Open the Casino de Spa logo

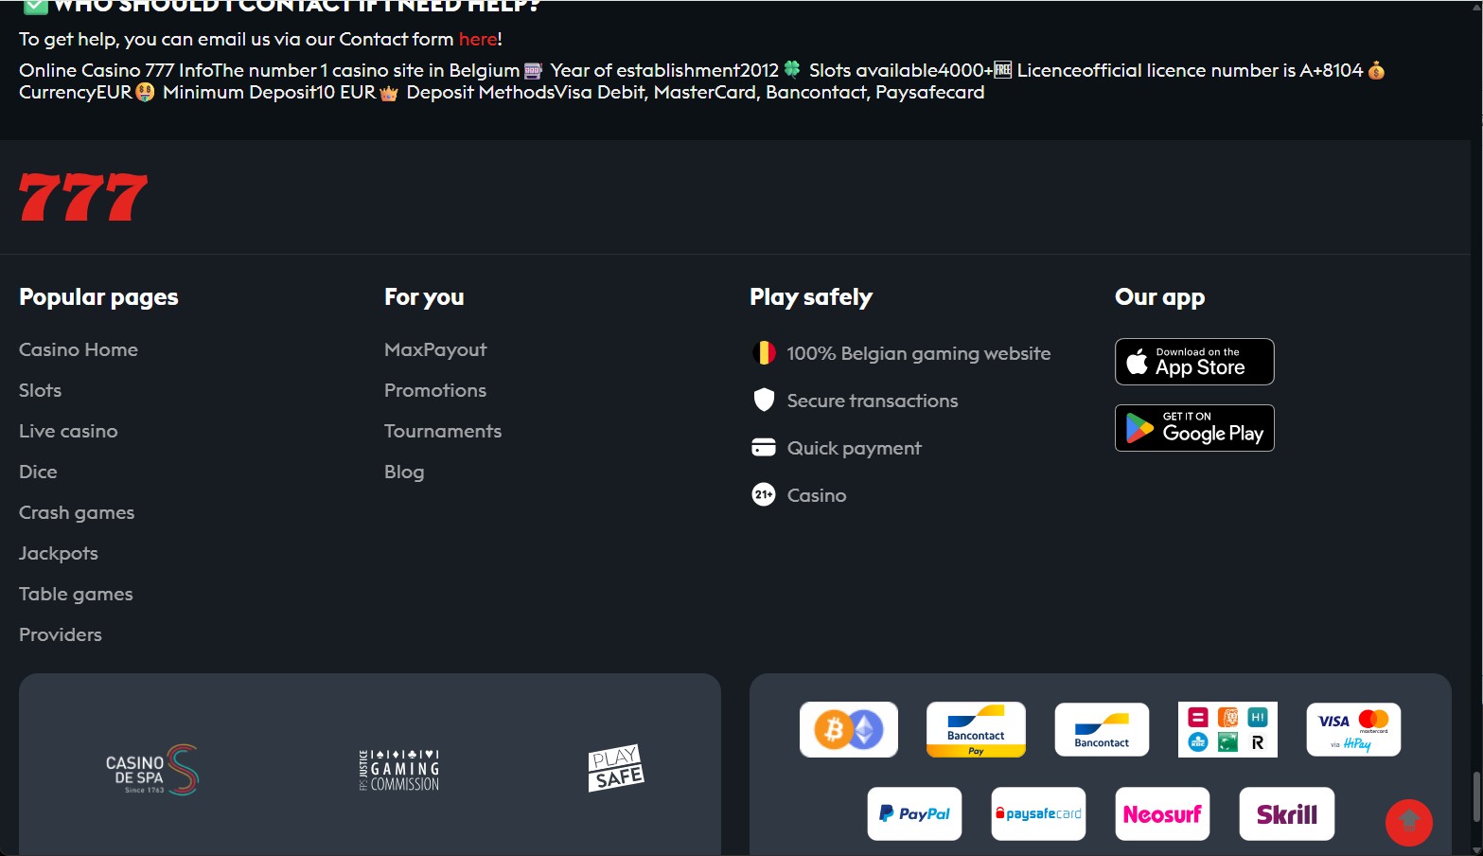(151, 770)
